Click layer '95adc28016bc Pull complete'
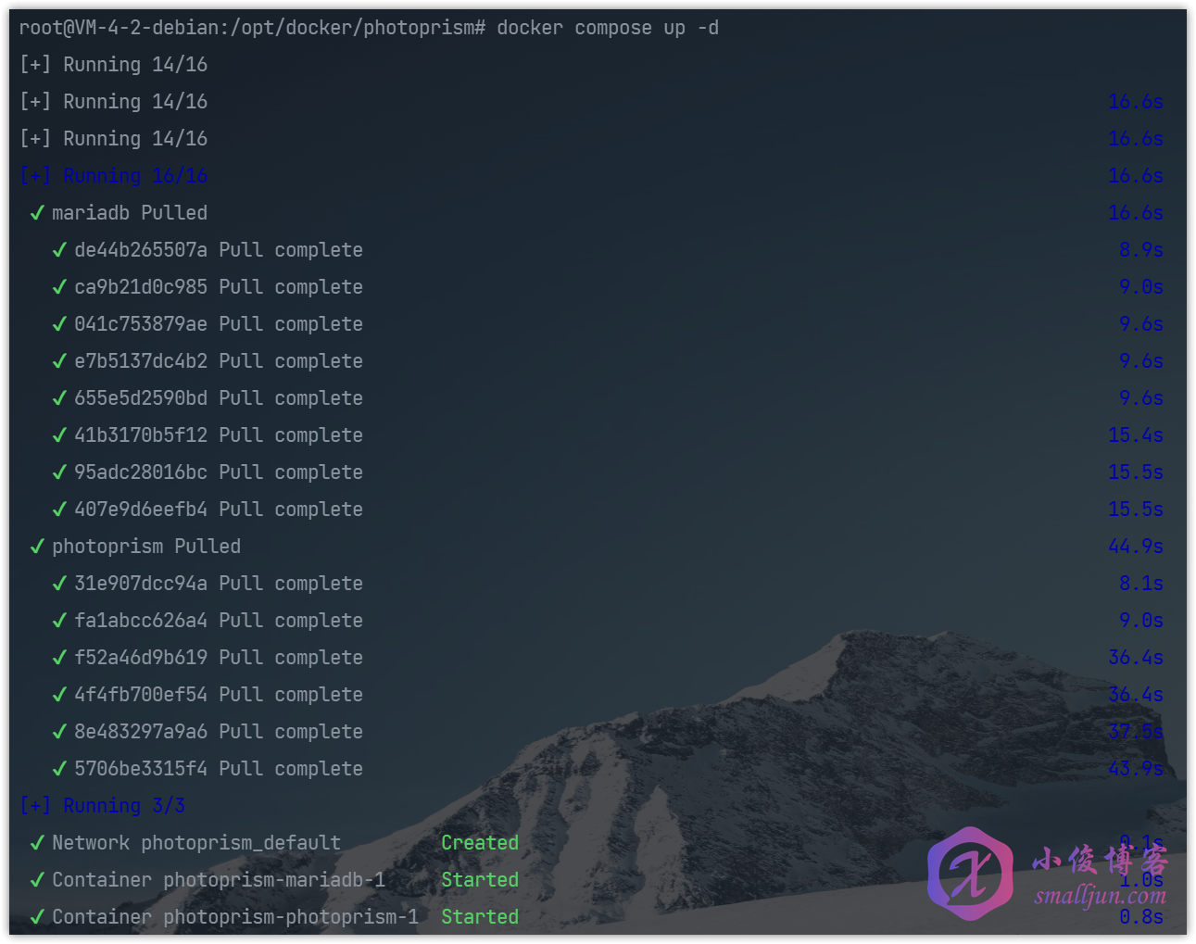 tap(219, 472)
